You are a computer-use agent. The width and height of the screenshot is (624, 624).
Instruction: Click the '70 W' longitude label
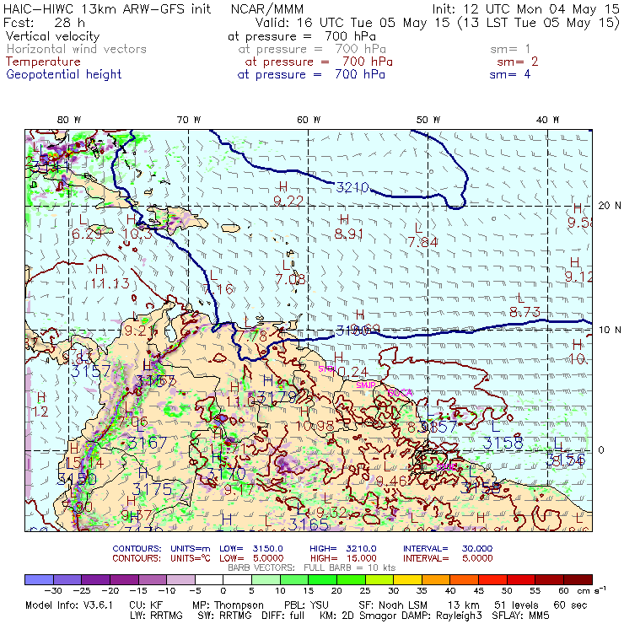tap(189, 120)
